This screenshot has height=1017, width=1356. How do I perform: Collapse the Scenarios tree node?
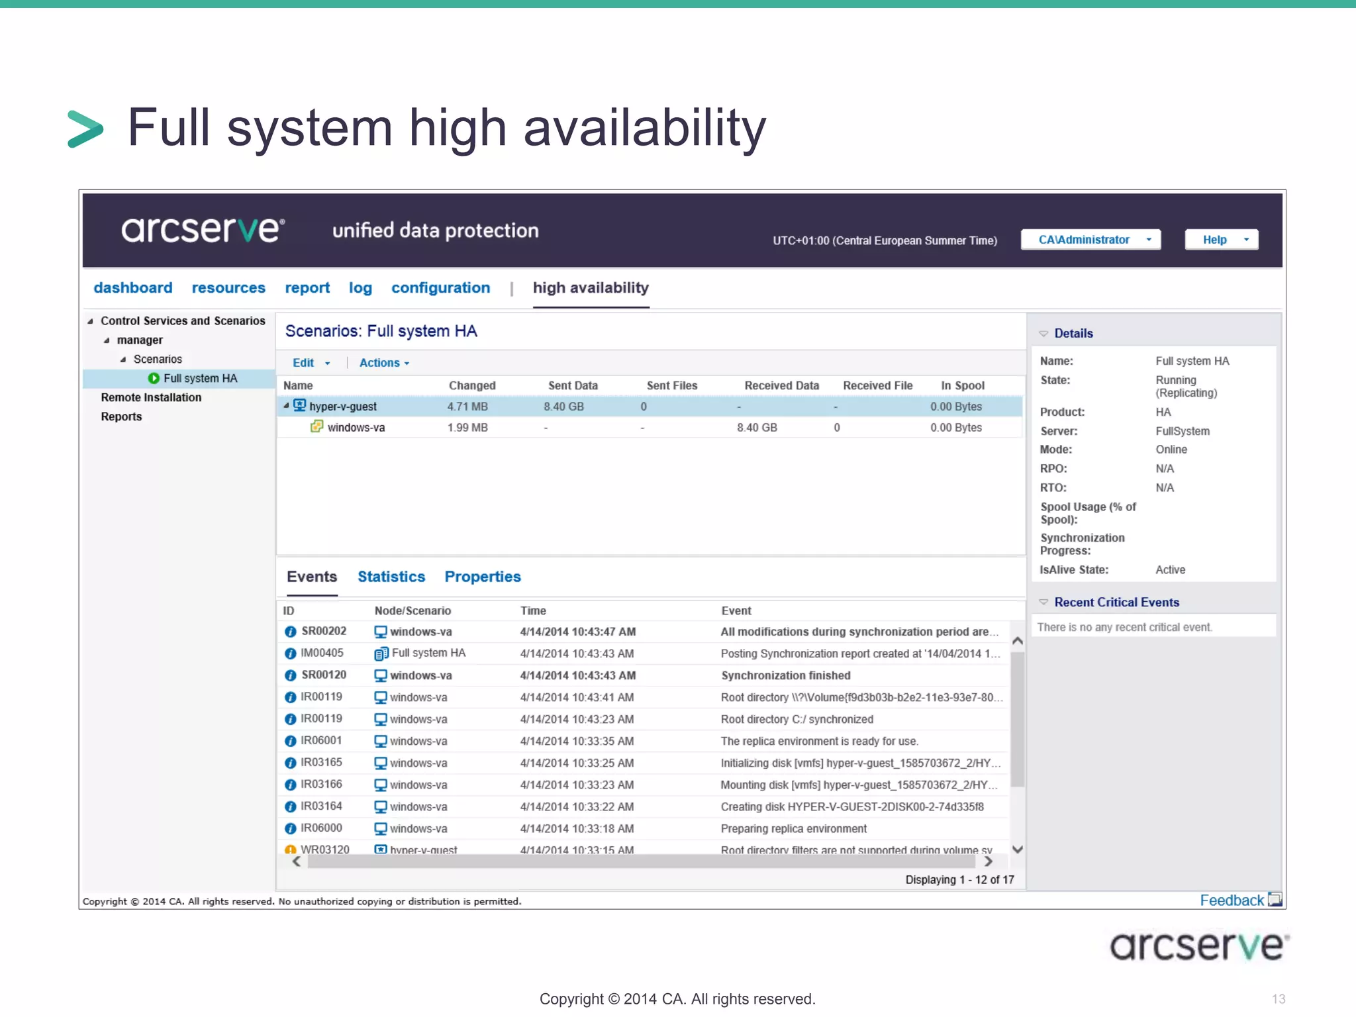(x=123, y=360)
